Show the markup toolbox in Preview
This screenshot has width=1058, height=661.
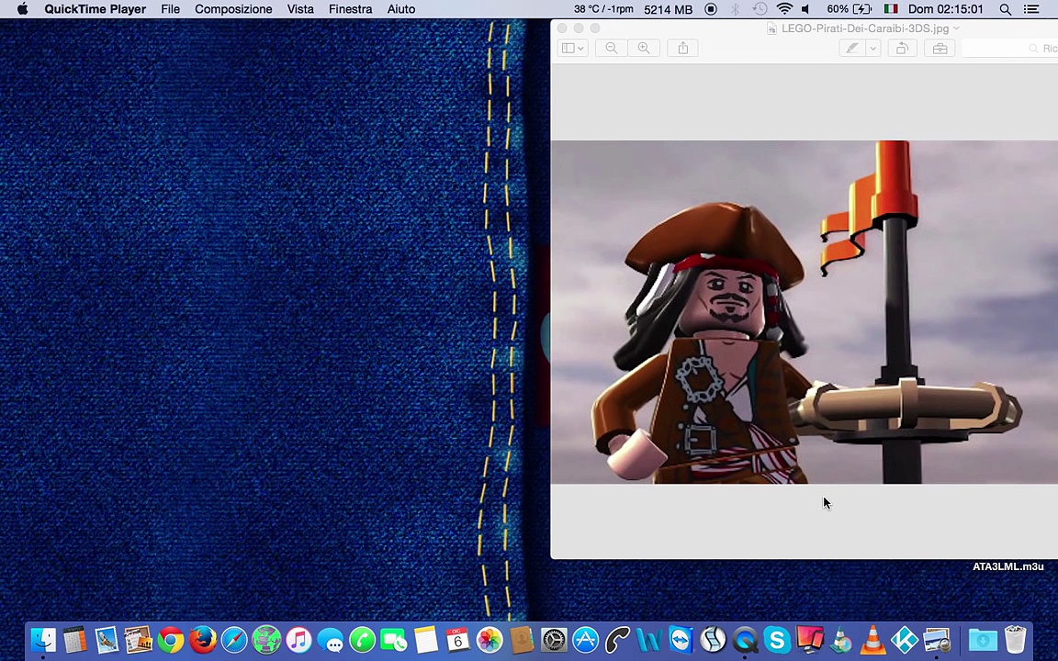(940, 49)
